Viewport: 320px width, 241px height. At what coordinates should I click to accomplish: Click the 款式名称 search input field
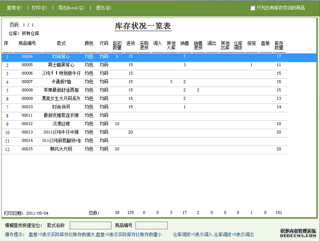[90, 225]
